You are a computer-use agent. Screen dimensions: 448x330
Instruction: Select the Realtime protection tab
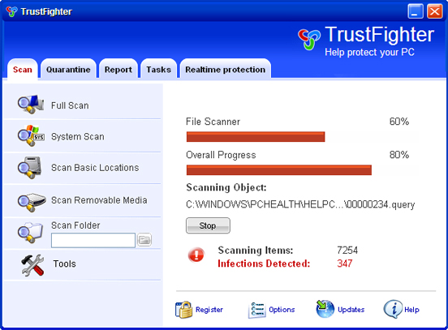225,70
